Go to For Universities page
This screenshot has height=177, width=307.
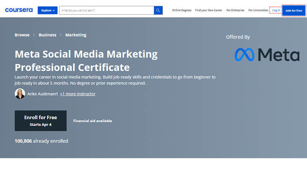coord(258,10)
